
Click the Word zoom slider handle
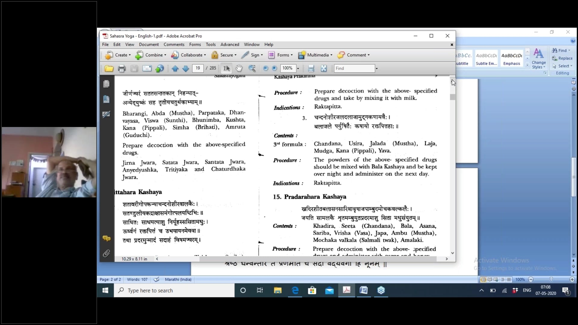click(551, 279)
